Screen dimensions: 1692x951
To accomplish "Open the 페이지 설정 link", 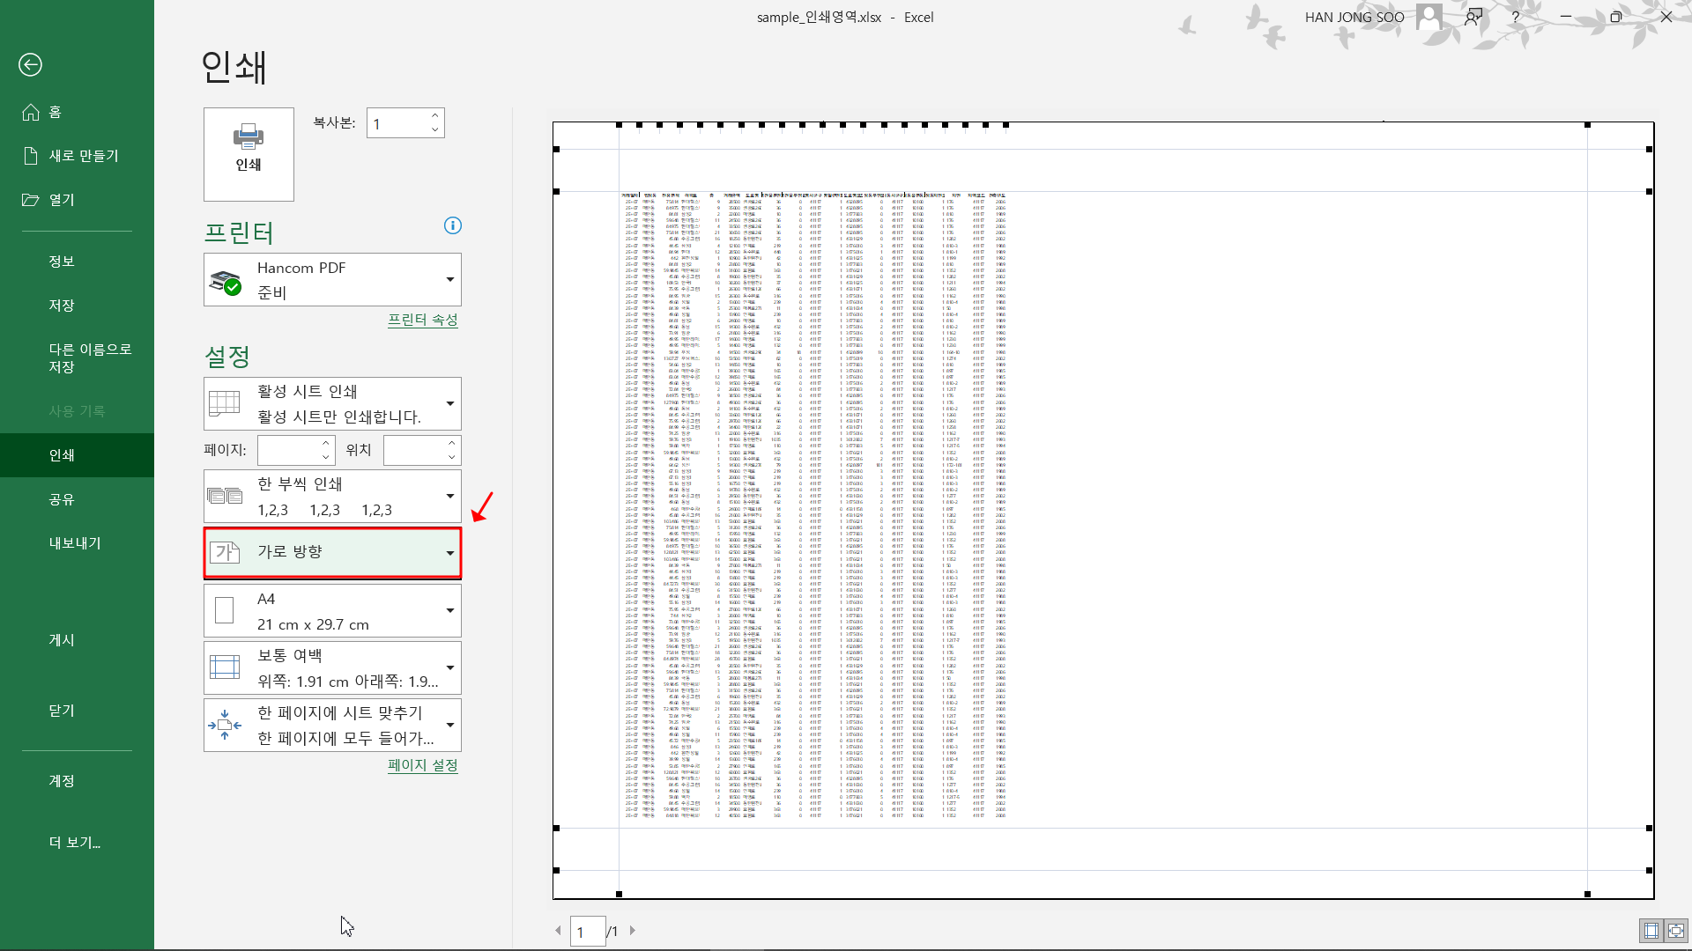I will click(422, 765).
